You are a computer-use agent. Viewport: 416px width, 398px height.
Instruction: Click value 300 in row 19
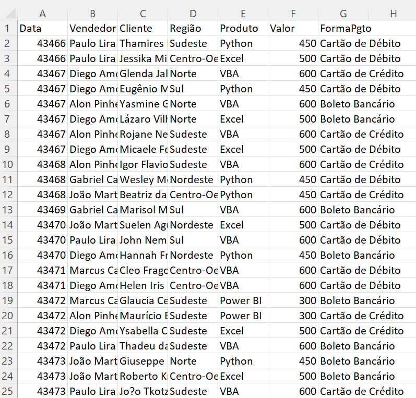pyautogui.click(x=293, y=300)
